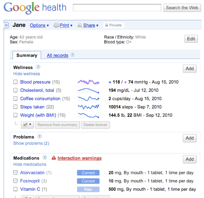Click the red interaction warning triangle icon
This screenshot has height=198, width=204.
pos(54,158)
